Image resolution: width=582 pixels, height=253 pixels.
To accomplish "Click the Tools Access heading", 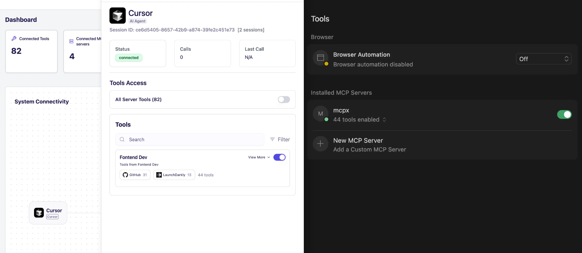I will [x=128, y=83].
